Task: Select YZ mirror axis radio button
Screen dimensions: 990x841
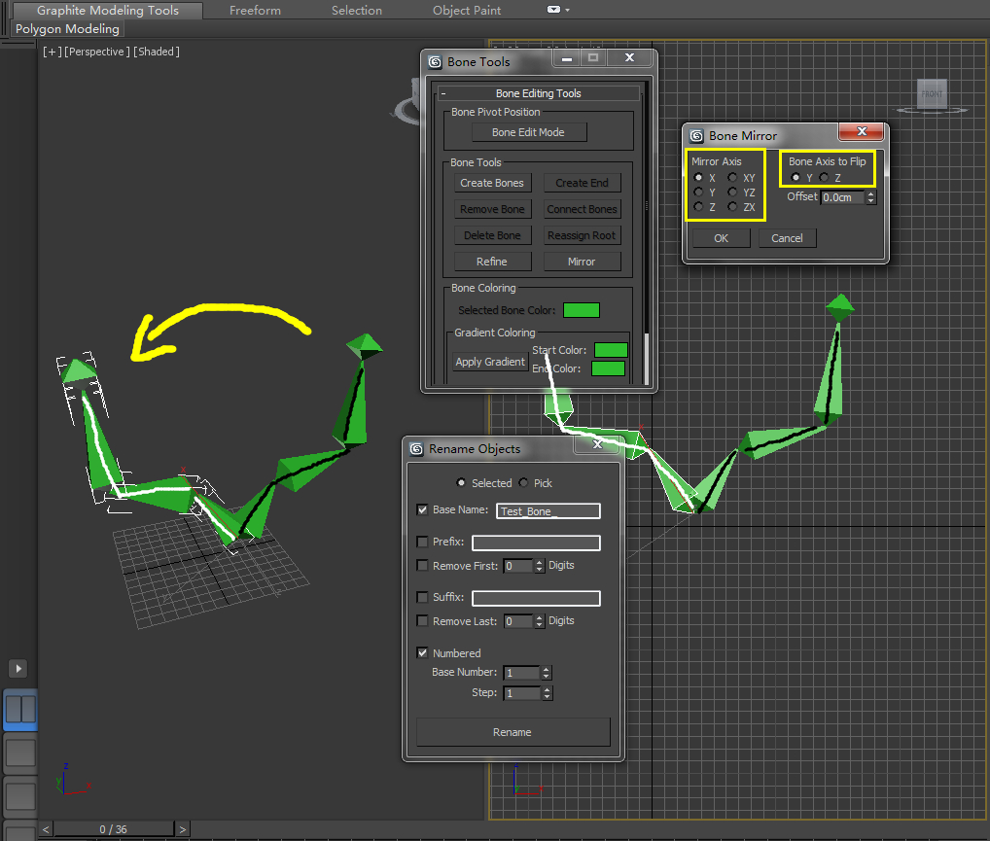Action: (x=732, y=193)
